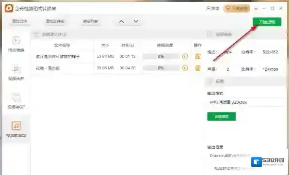
Task: Click the 时长(s) duration column header
Action: click(x=128, y=45)
